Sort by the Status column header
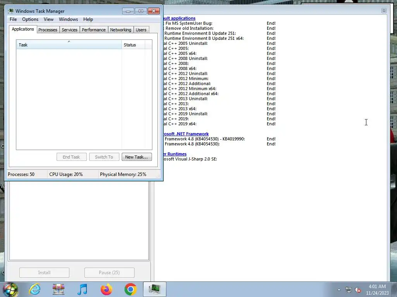Screen dimensions: 397x297 tap(133, 45)
